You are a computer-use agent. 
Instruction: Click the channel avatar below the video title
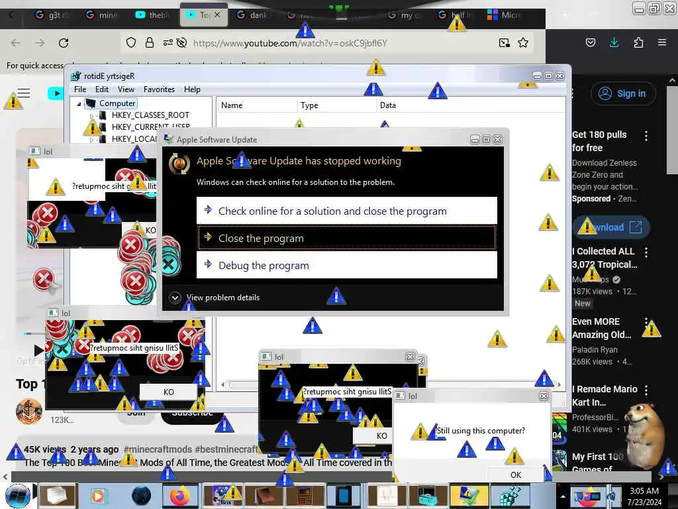tap(29, 411)
